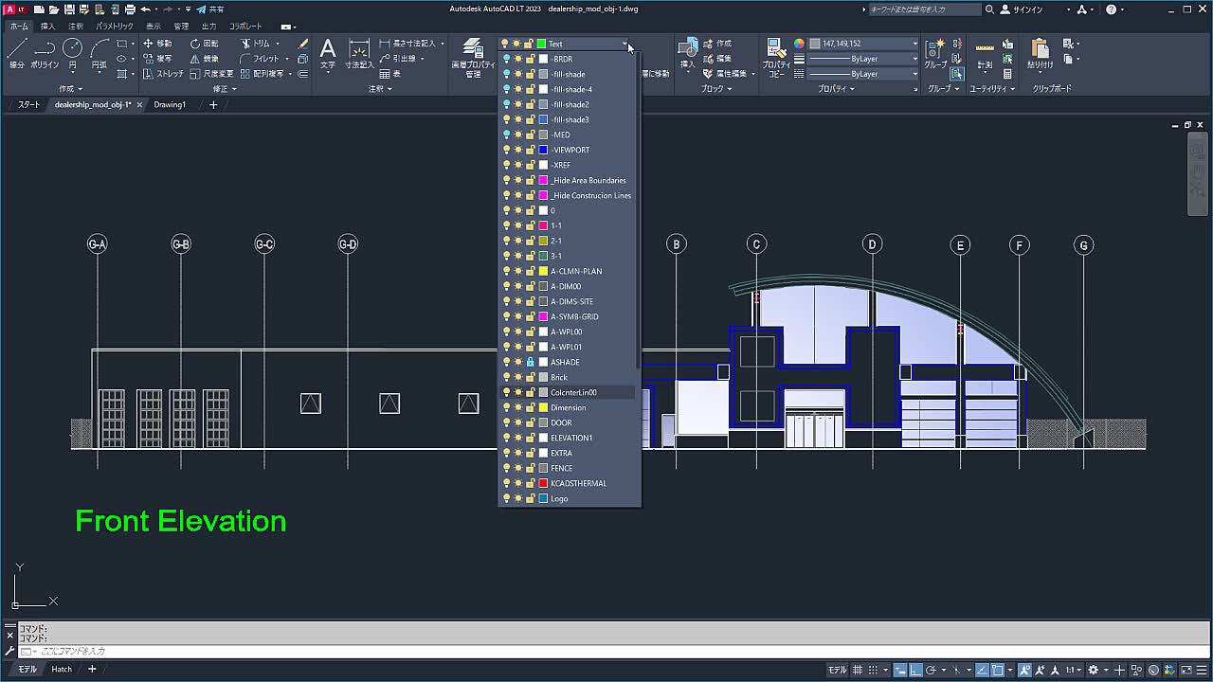This screenshot has height=682, width=1213.
Task: Select the Line (線分) drawing tool
Action: coord(16,51)
